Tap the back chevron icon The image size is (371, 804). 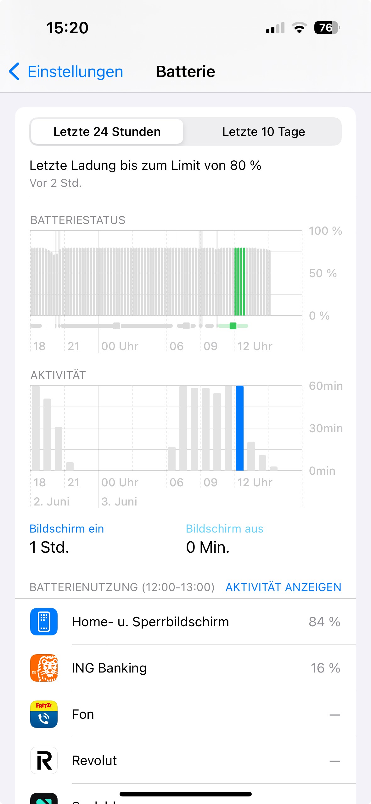[x=14, y=71]
